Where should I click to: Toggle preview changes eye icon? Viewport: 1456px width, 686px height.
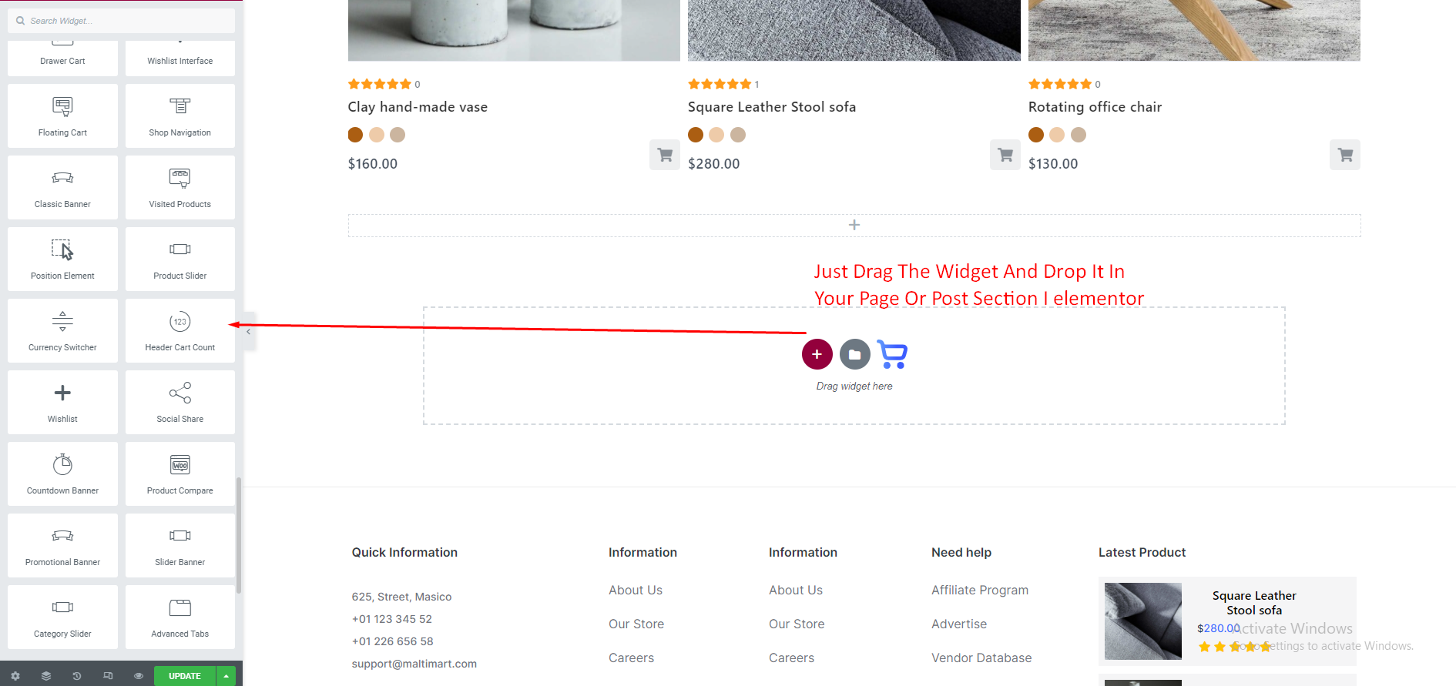click(x=139, y=676)
